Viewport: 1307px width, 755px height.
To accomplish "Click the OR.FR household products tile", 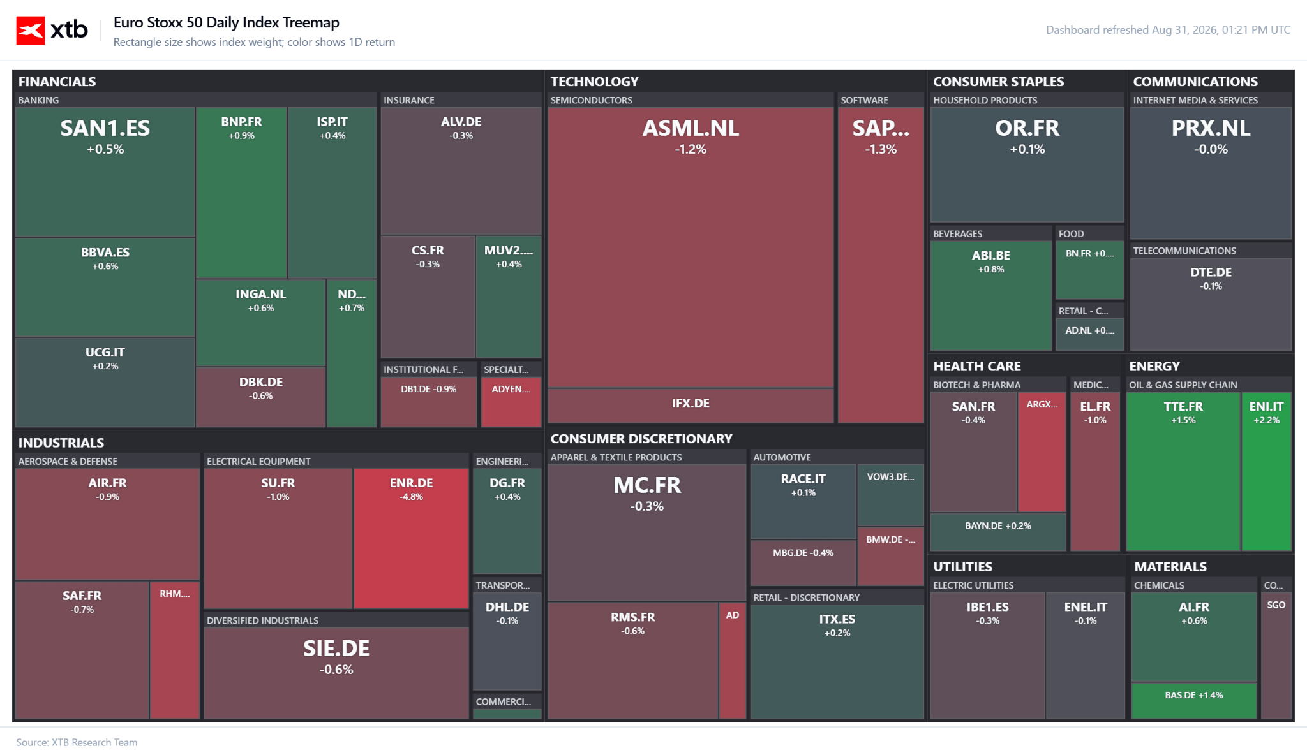I will tap(1027, 165).
